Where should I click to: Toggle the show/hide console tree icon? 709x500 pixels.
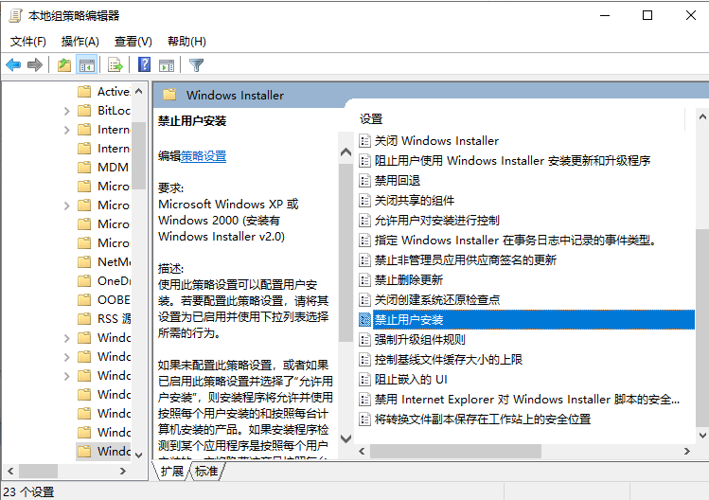point(86,65)
